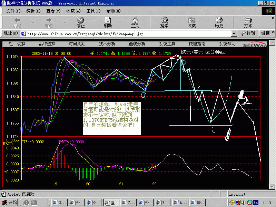Click the 欧元/美元-60分钟线 chart title

tap(203, 52)
